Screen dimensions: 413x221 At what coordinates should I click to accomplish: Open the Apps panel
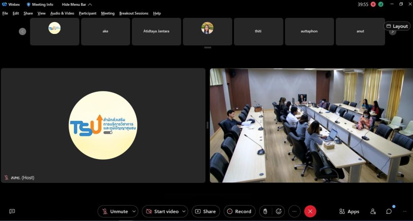[x=349, y=211]
